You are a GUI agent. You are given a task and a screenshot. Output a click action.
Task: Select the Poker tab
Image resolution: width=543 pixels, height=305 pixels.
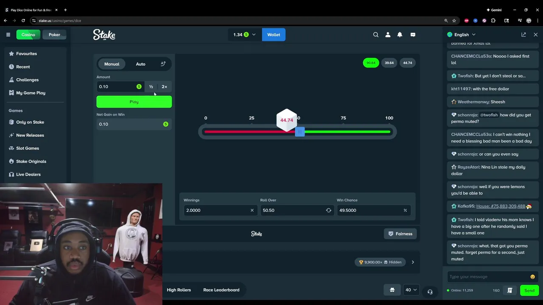point(54,35)
